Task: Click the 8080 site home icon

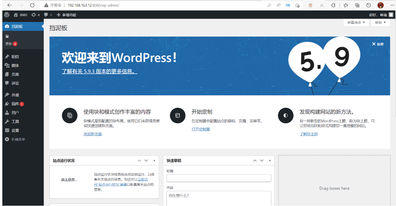Action: point(21,15)
